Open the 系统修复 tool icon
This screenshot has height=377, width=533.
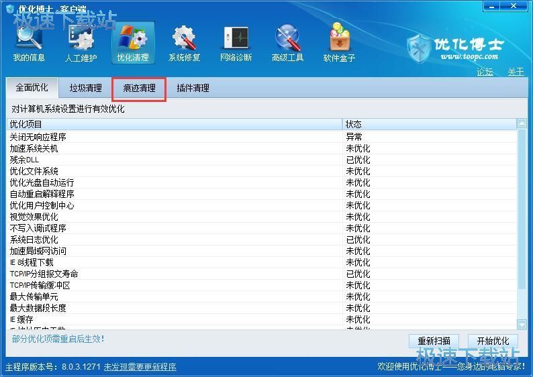point(184,42)
